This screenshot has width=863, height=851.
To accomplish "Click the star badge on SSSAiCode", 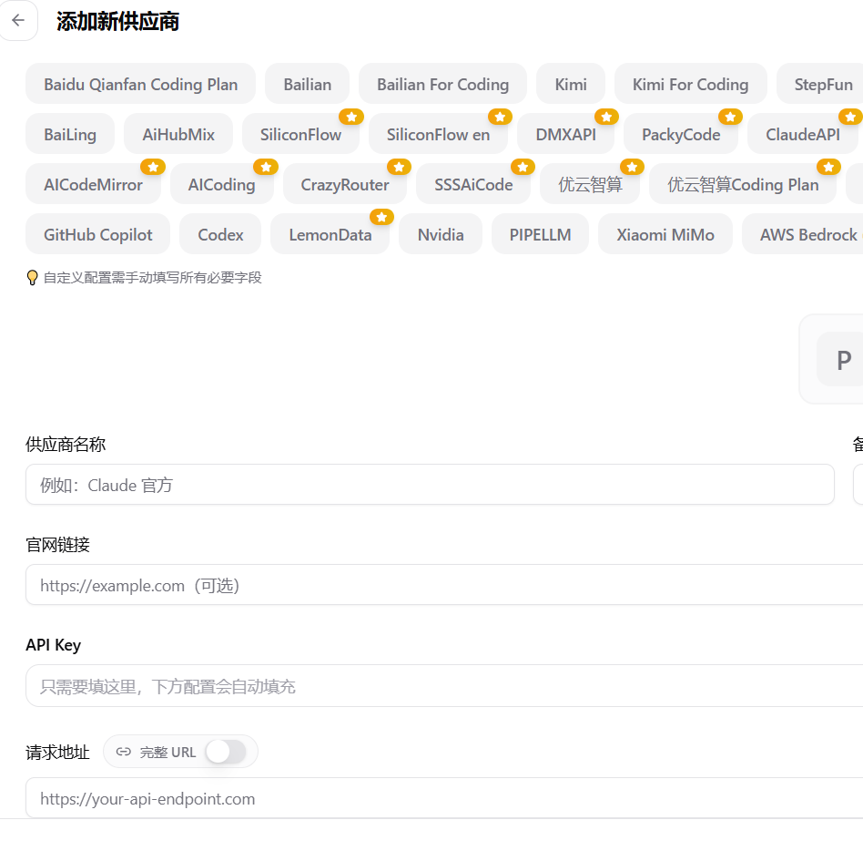I will pyautogui.click(x=523, y=167).
